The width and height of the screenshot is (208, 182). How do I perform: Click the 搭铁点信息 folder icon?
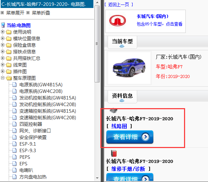9,52
